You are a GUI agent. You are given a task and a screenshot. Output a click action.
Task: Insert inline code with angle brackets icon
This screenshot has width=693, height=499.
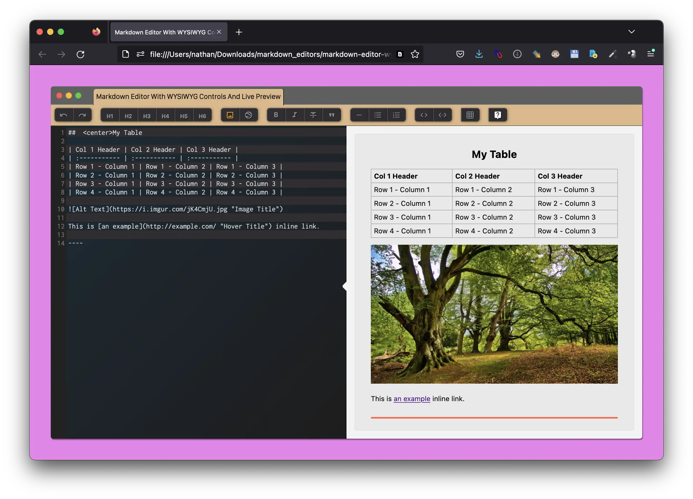(424, 115)
